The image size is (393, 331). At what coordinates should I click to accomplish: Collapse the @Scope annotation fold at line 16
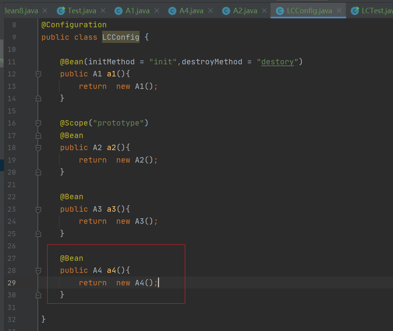click(x=38, y=123)
